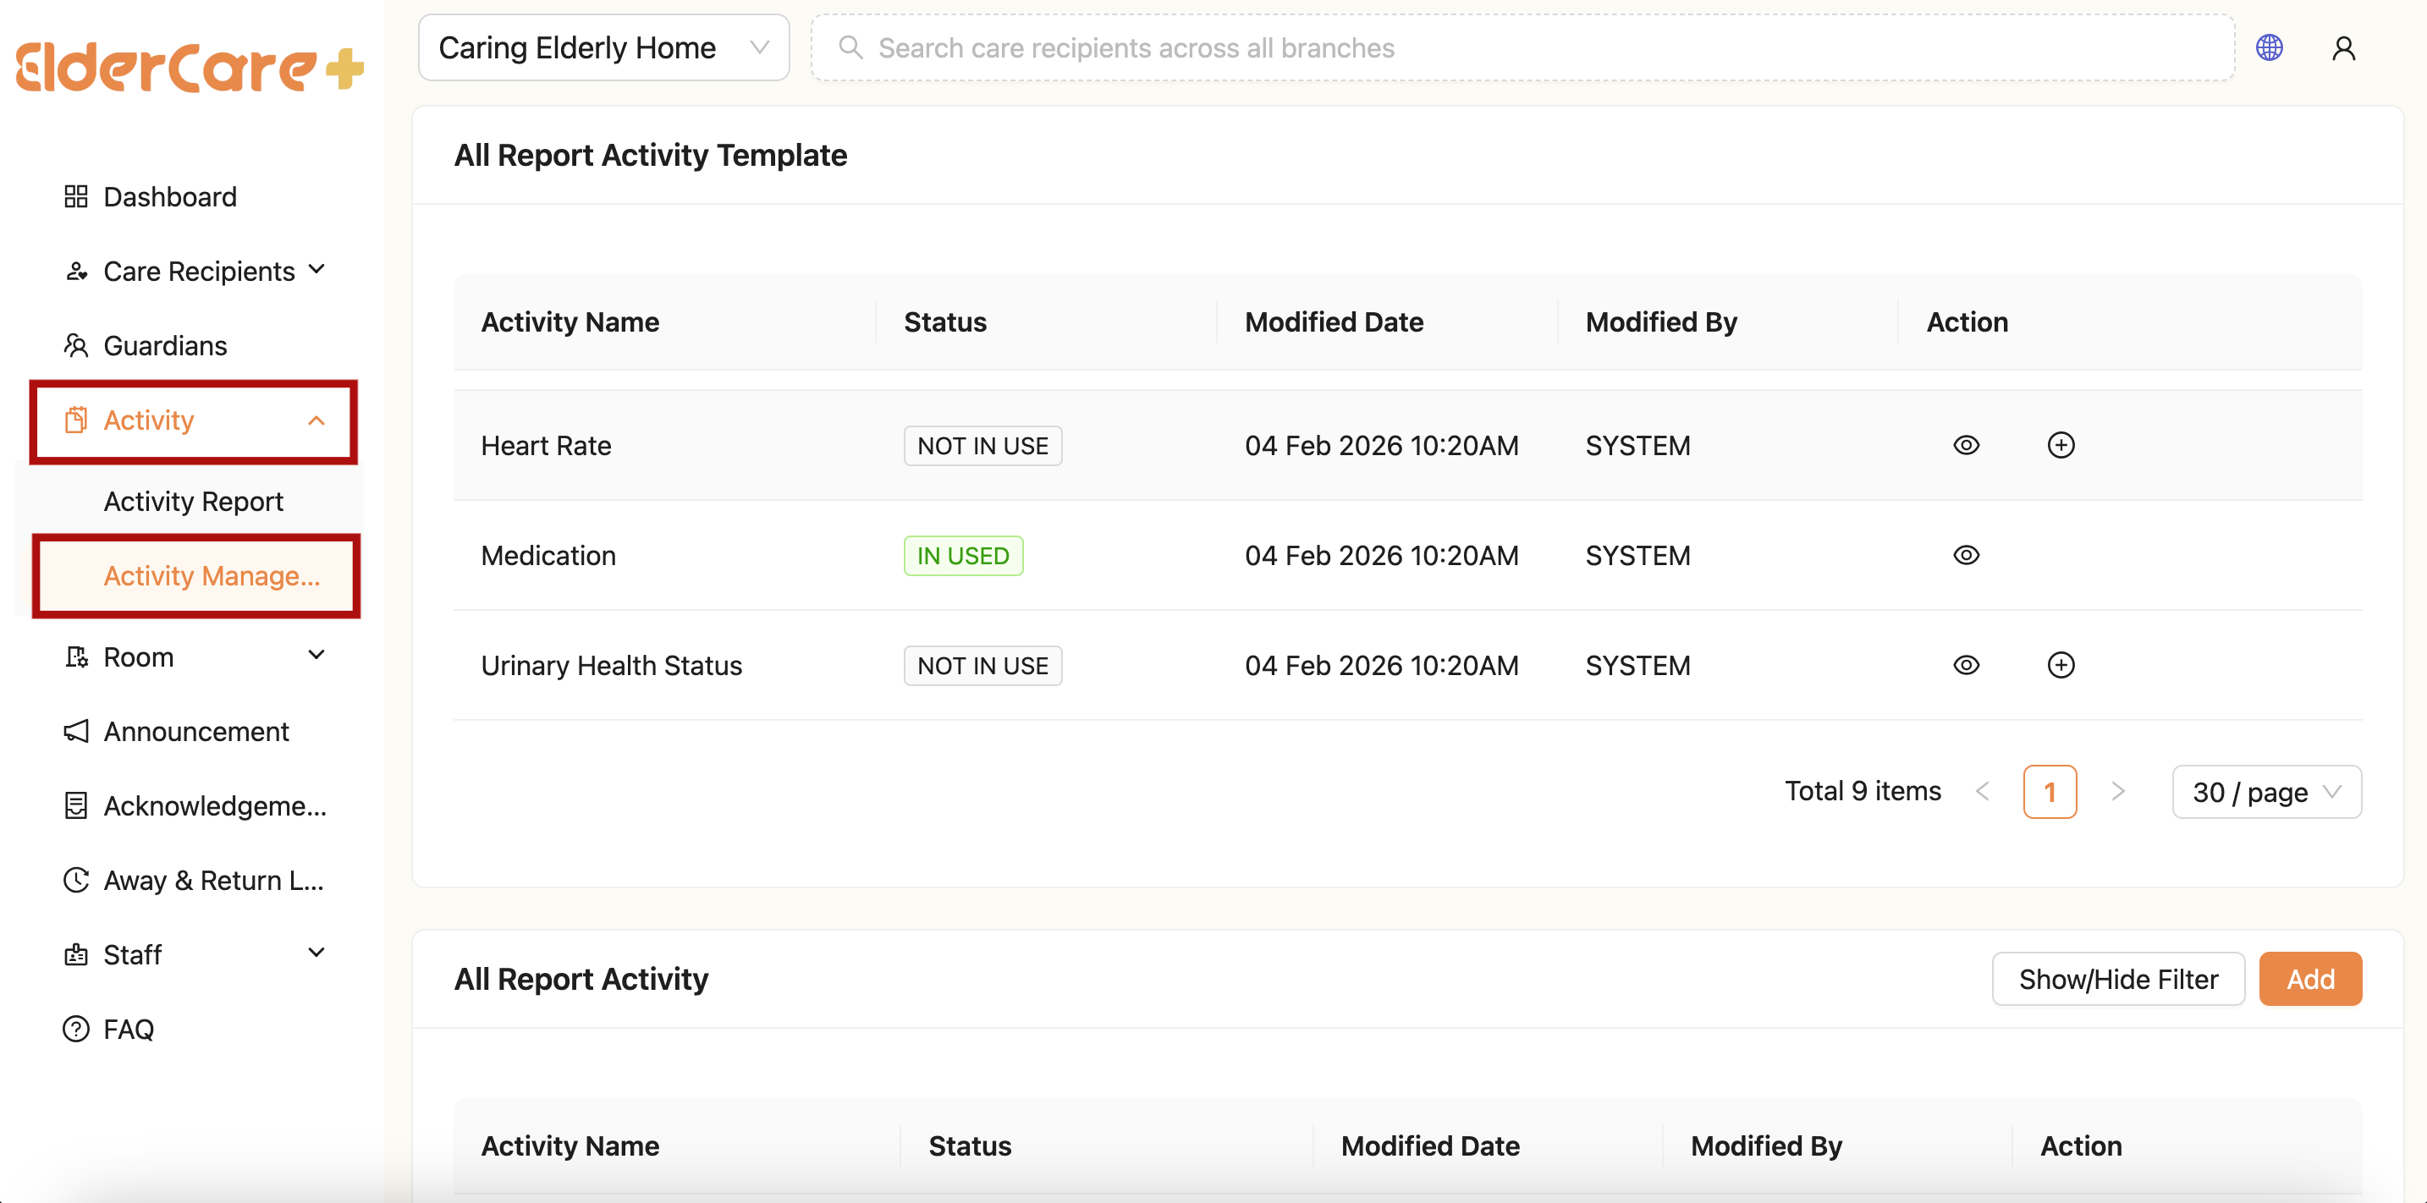Expand the Care Recipients submenu
The image size is (2427, 1203).
pos(198,271)
